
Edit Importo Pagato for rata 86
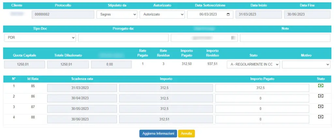pyautogui.click(x=262, y=98)
